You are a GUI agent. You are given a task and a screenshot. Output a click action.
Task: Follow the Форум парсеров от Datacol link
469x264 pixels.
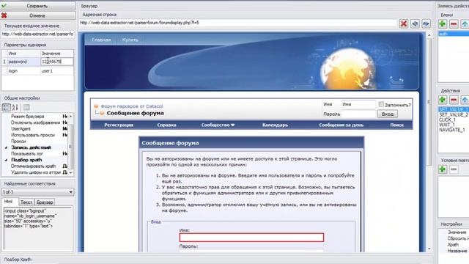click(x=132, y=106)
